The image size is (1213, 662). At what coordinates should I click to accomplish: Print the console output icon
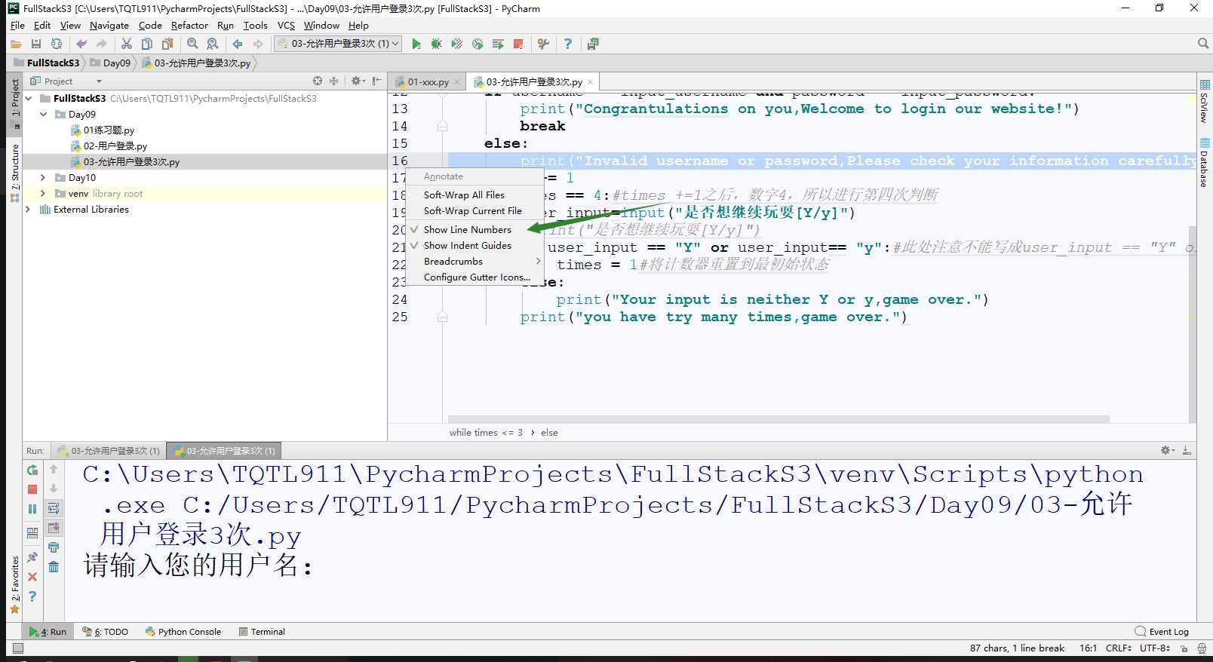[54, 547]
